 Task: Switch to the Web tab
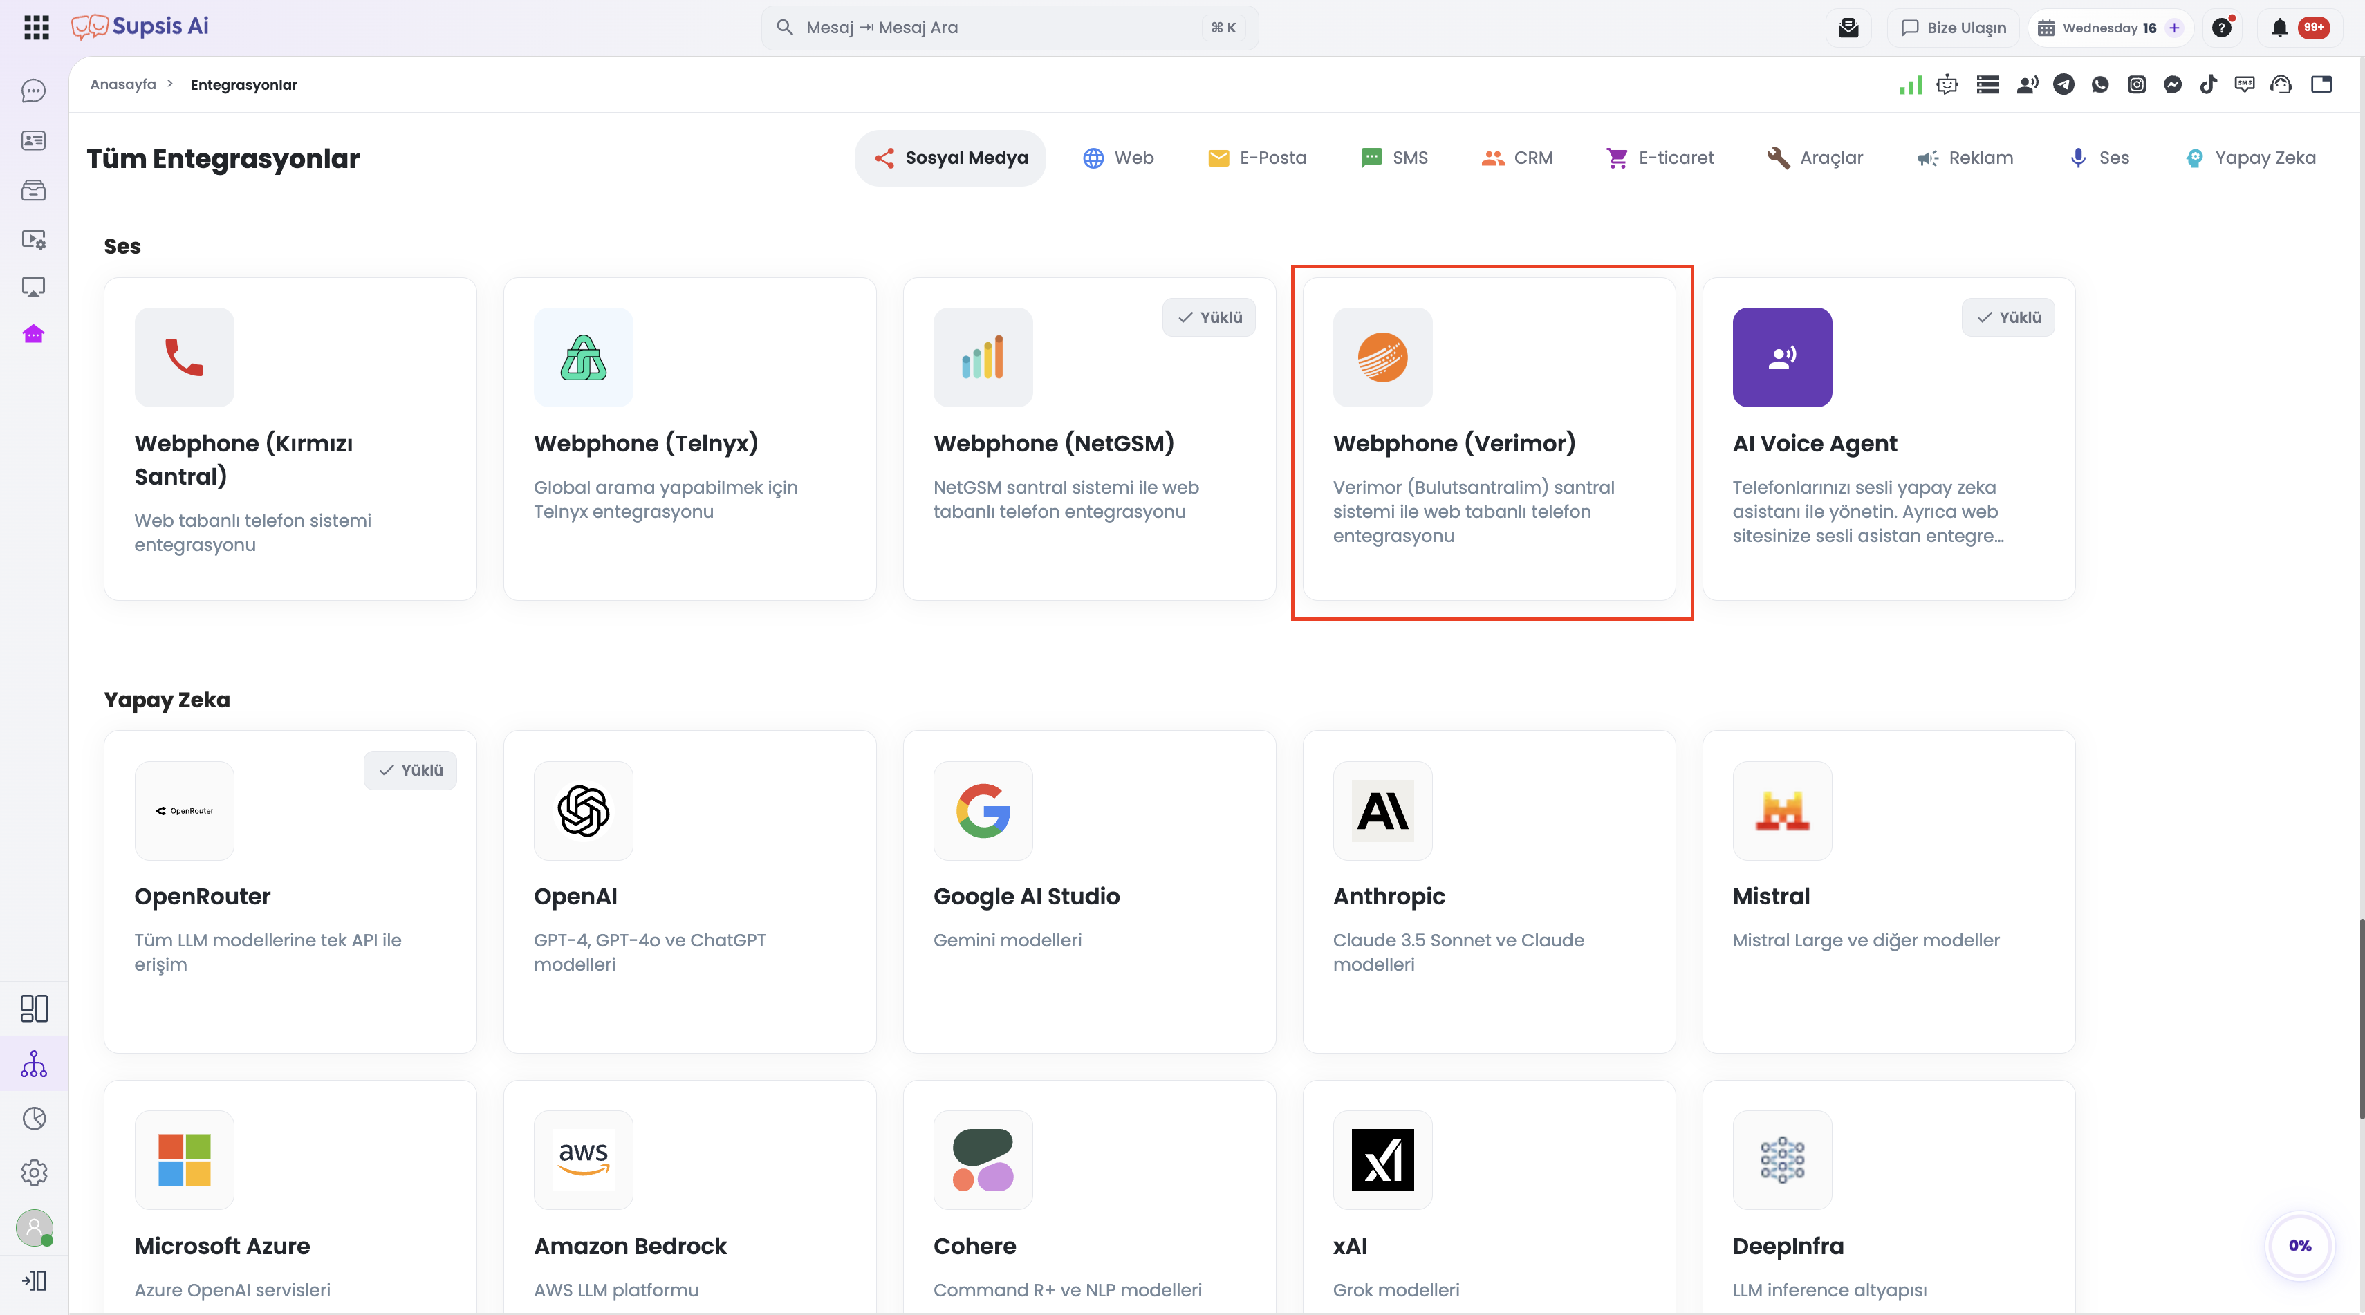[1118, 158]
